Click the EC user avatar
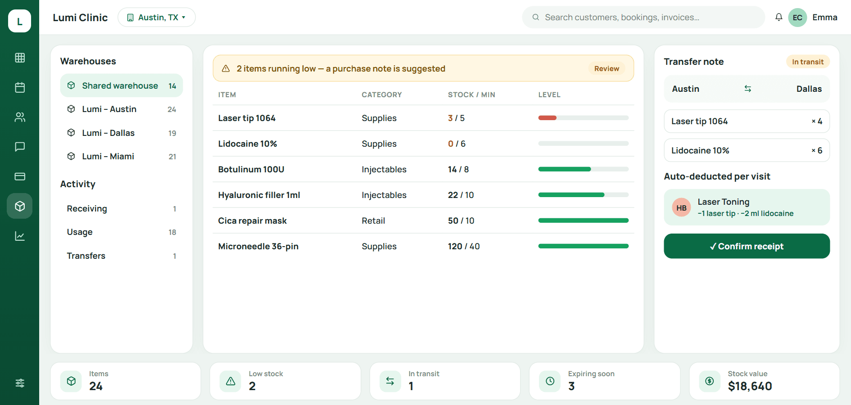Viewport: 851px width, 405px height. tap(797, 18)
